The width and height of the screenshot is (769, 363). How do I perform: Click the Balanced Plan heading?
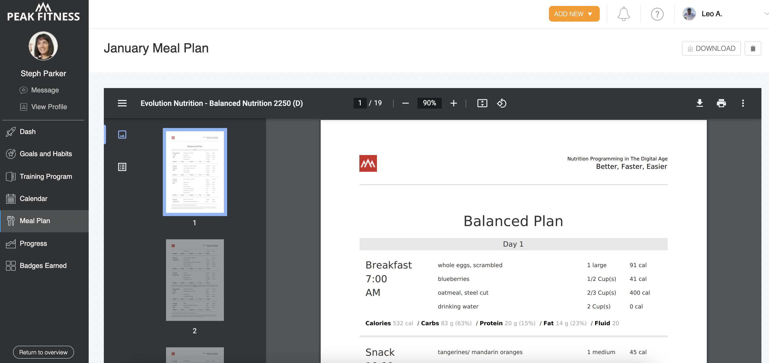click(513, 221)
